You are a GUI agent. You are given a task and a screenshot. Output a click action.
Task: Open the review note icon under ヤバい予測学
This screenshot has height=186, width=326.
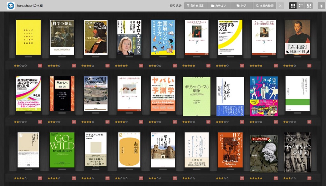click(175, 122)
